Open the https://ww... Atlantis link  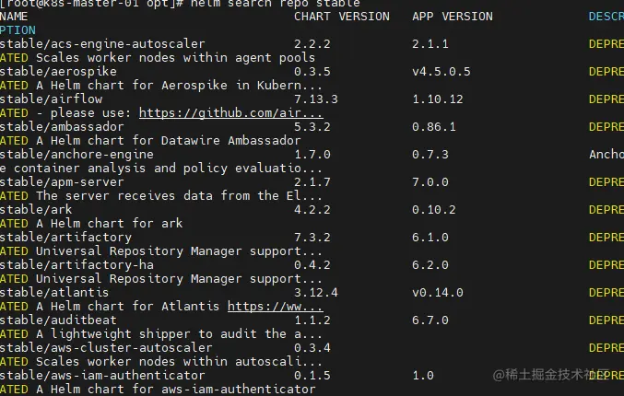pos(275,306)
